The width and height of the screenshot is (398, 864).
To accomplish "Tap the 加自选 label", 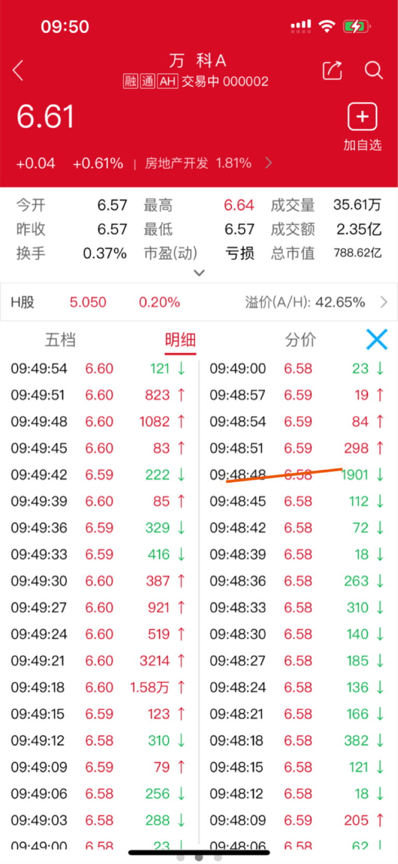I will [362, 145].
